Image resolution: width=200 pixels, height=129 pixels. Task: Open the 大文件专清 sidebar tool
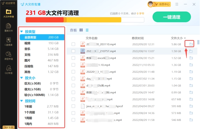click(x=8, y=13)
